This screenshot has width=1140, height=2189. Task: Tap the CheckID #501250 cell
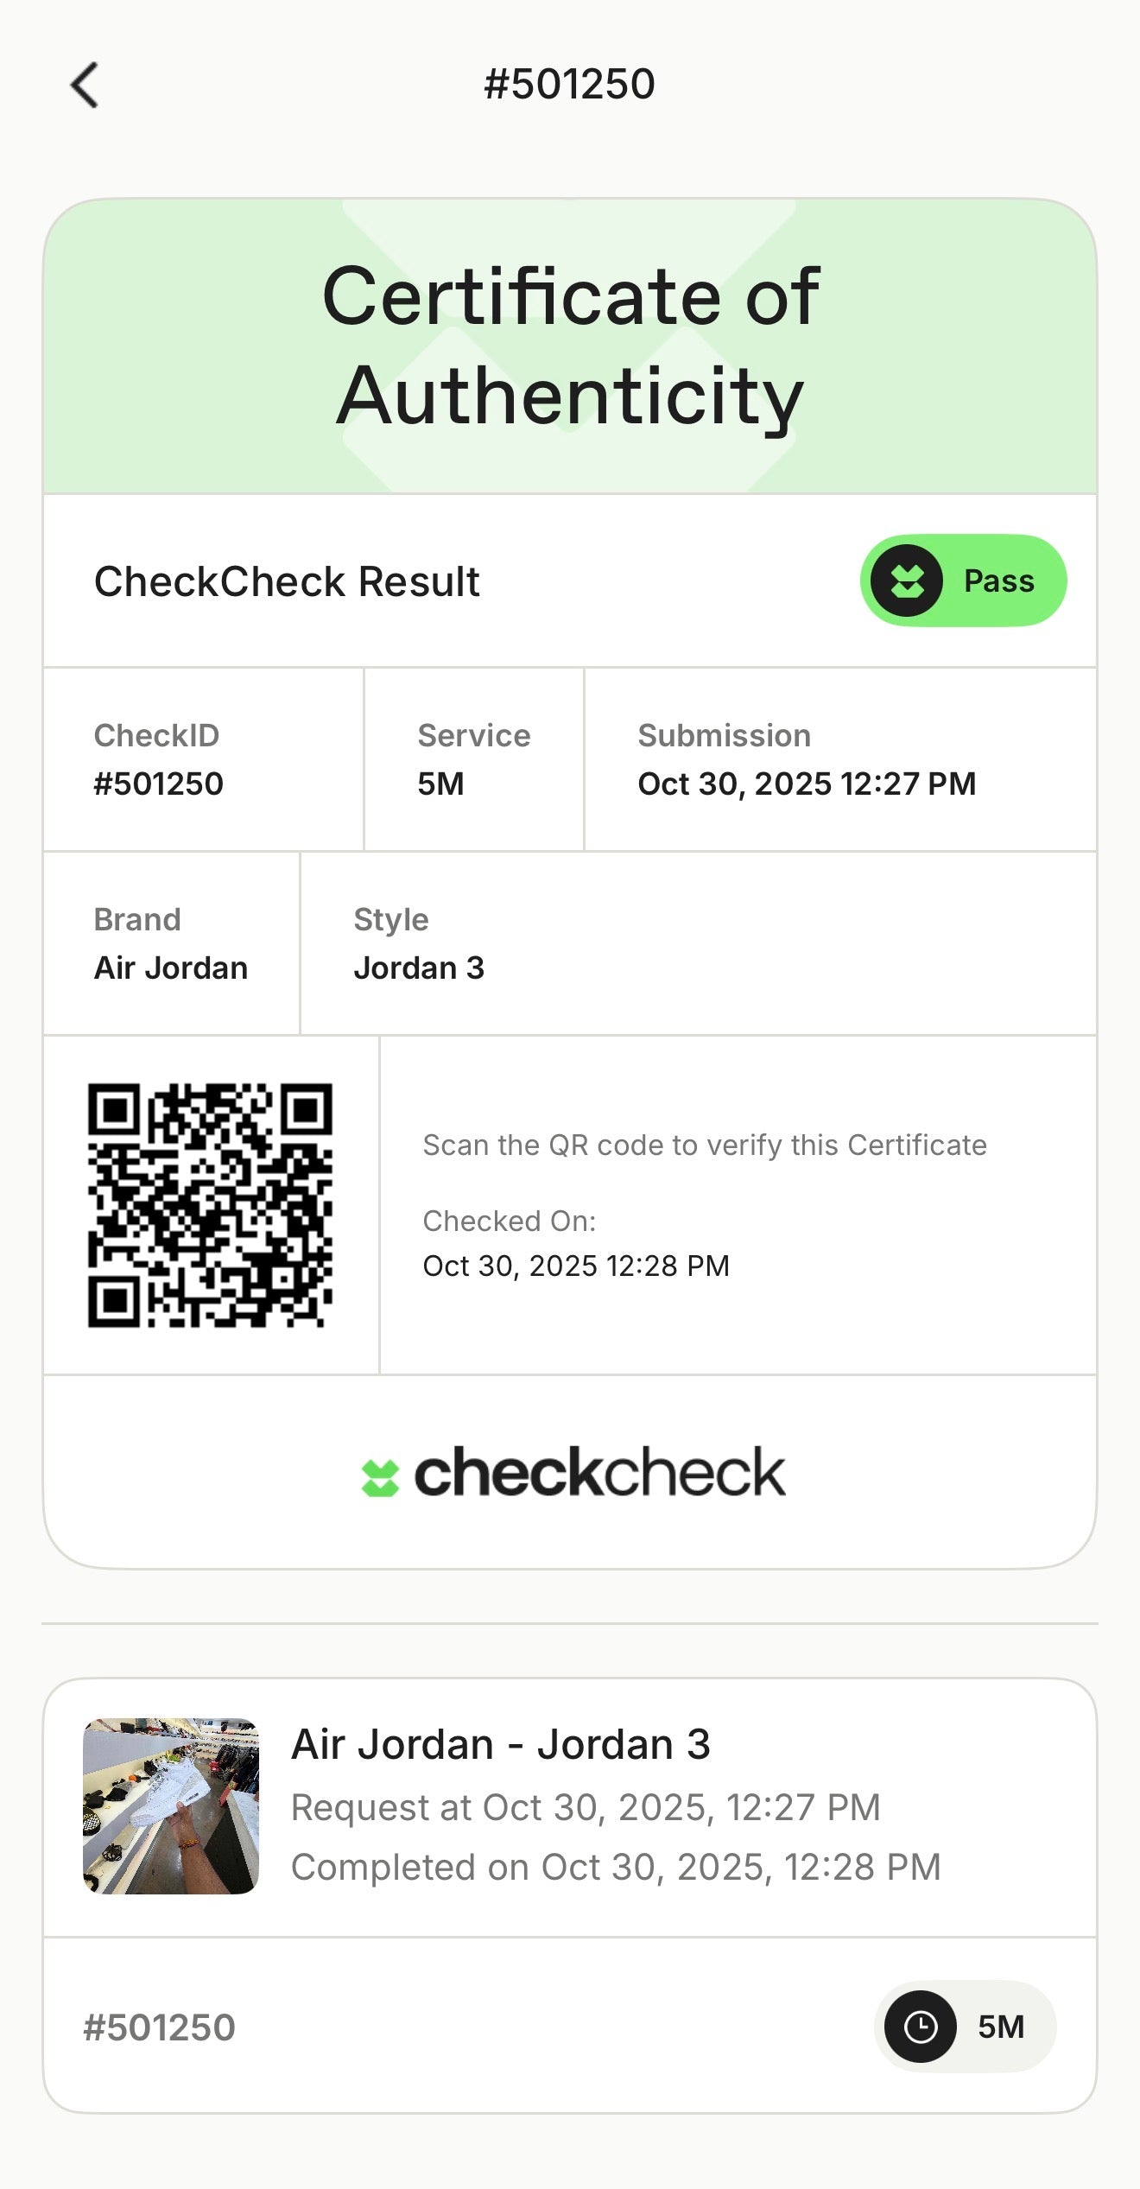[x=203, y=759]
